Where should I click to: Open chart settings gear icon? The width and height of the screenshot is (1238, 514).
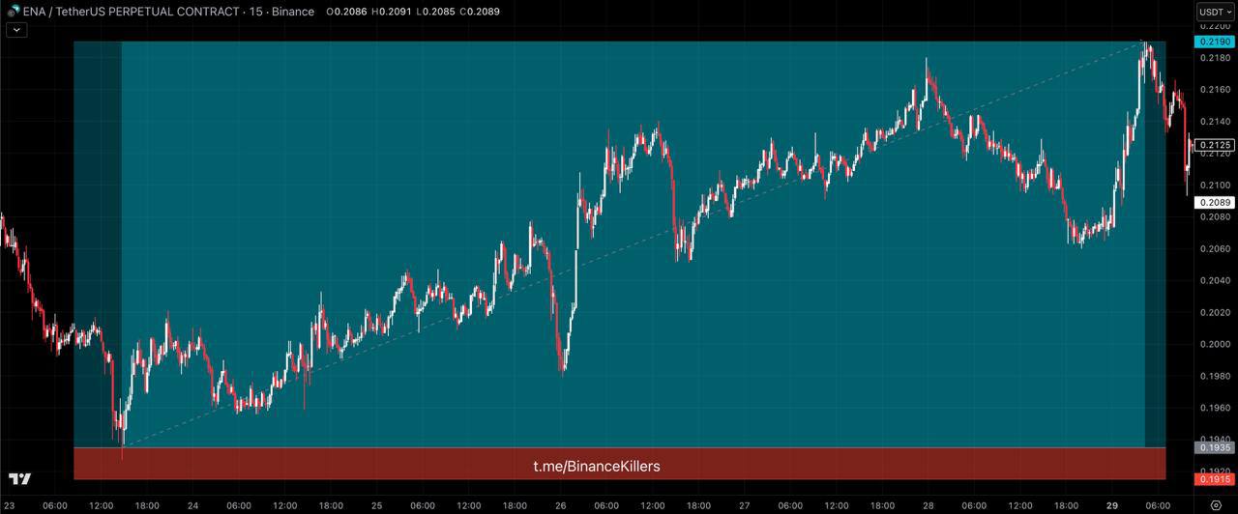[1215, 505]
